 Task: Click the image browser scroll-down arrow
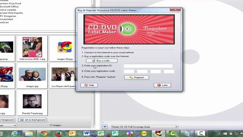(93, 127)
